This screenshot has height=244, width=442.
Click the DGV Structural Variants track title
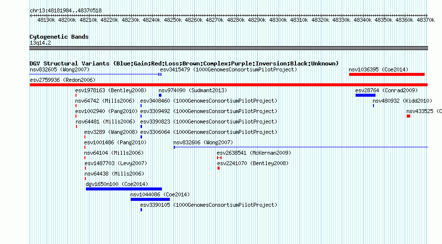pyautogui.click(x=184, y=63)
